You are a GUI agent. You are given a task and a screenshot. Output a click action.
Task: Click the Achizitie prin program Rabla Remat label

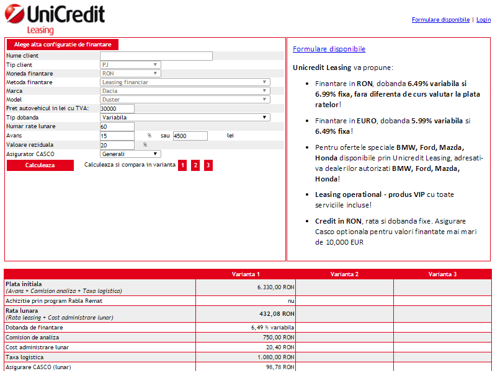pyautogui.click(x=54, y=301)
